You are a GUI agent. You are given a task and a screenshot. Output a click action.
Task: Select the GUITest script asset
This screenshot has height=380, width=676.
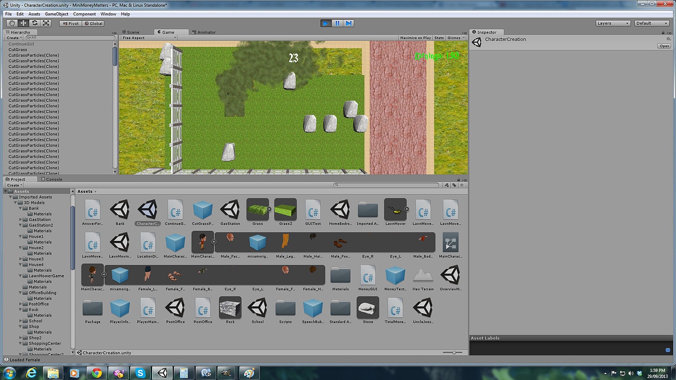pos(313,212)
